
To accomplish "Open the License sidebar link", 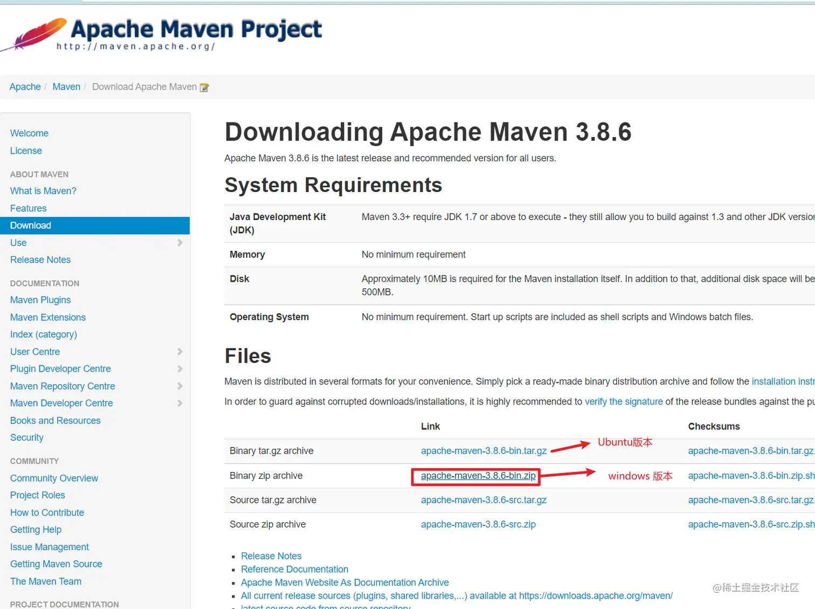I will pyautogui.click(x=26, y=150).
